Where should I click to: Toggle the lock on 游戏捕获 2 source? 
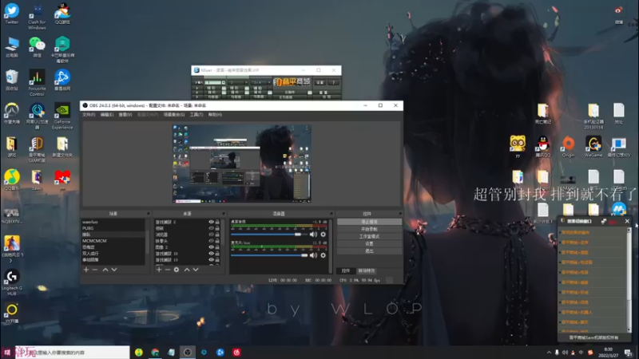(217, 223)
